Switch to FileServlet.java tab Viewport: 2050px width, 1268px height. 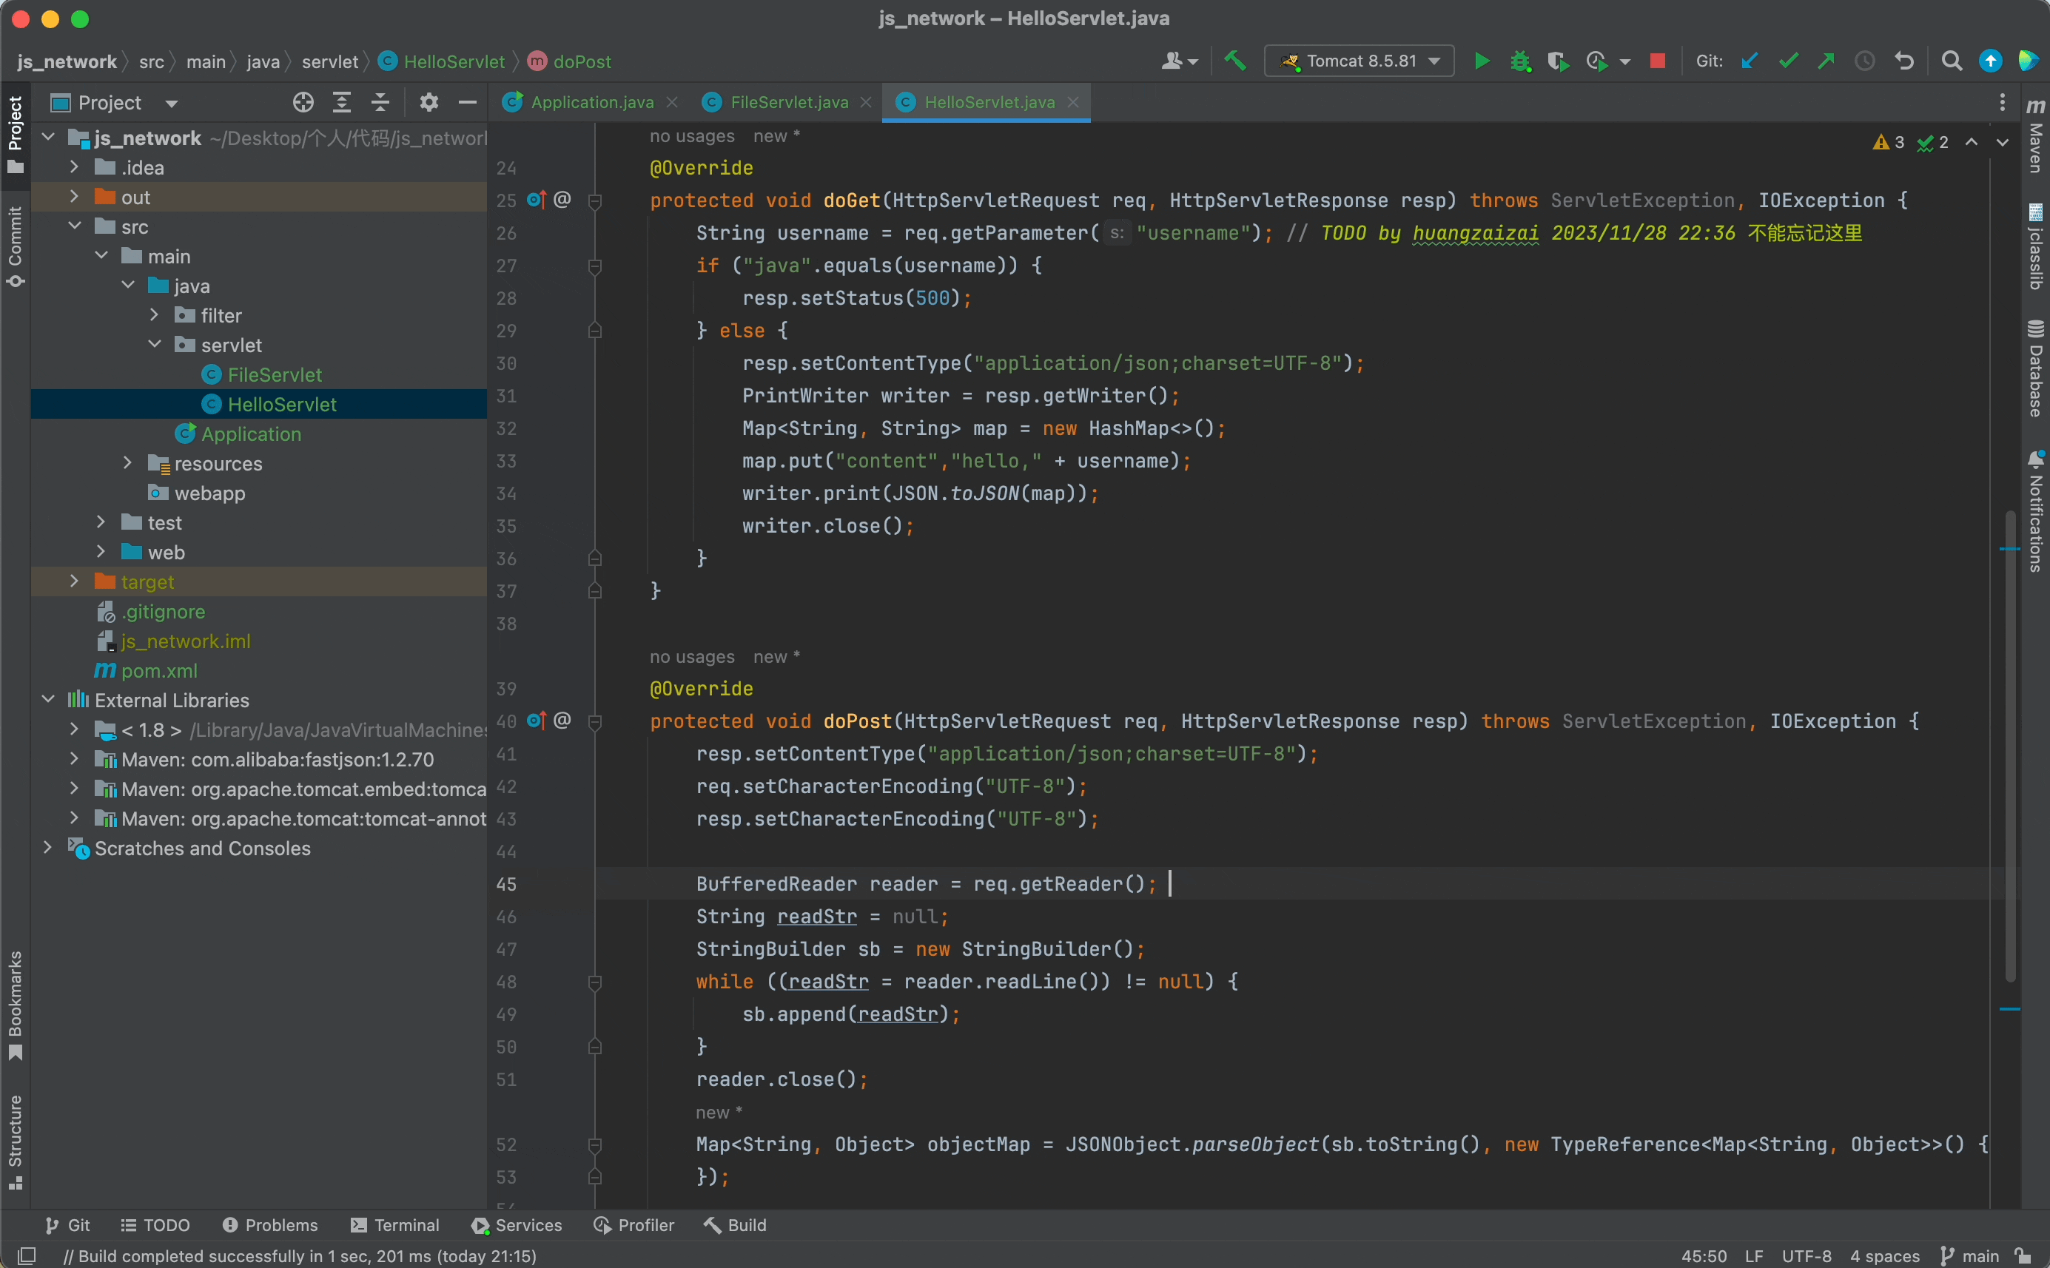(x=787, y=102)
